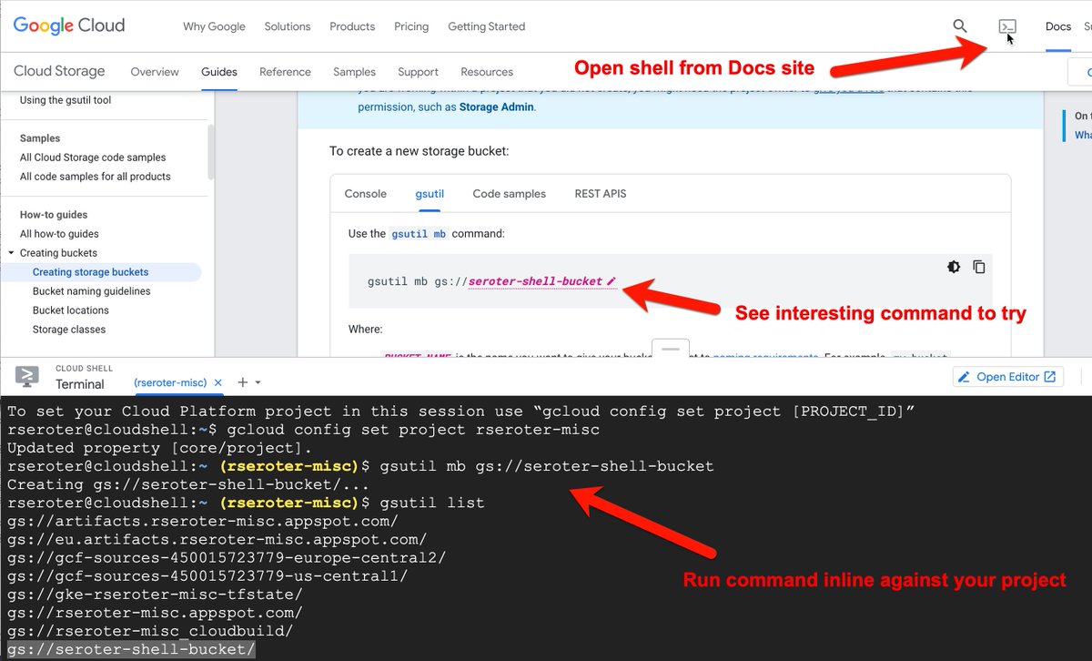The image size is (1092, 661).
Task: Open Products menu
Action: coord(352,26)
